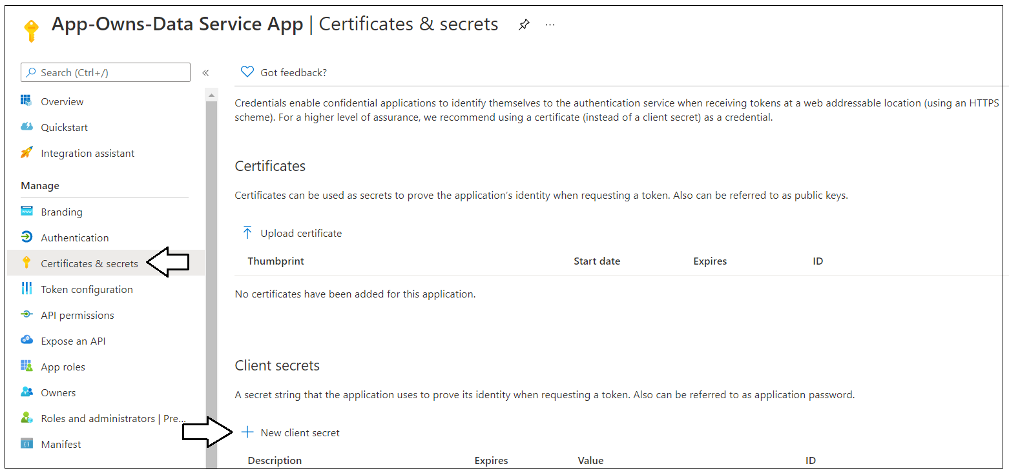Click the Expose an API cloud icon

(26, 340)
